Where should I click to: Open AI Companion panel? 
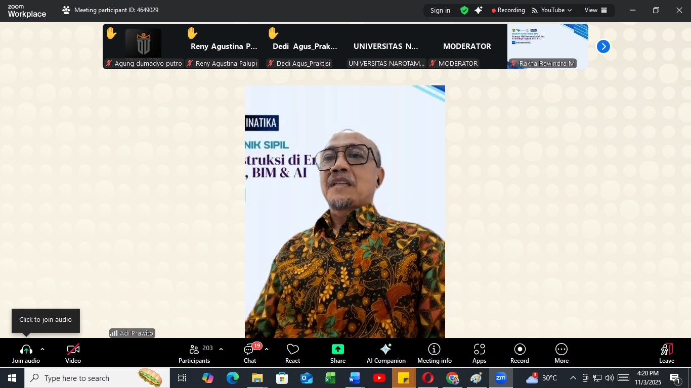coord(386,353)
